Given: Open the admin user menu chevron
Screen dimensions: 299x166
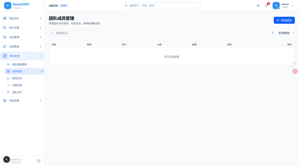Looking at the screenshot, I should [292, 6].
